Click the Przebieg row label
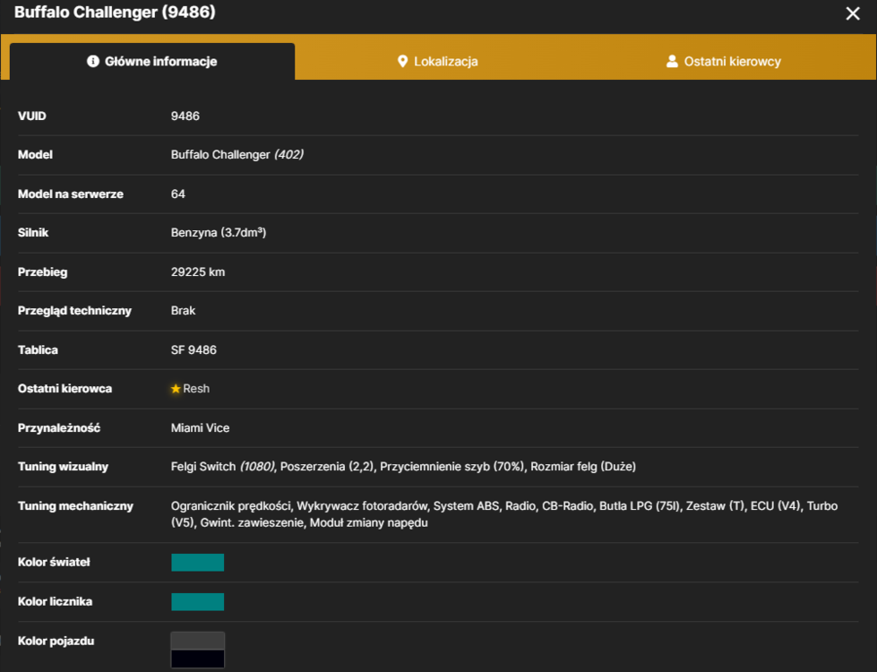Screen dimensions: 877x672 pos(42,271)
